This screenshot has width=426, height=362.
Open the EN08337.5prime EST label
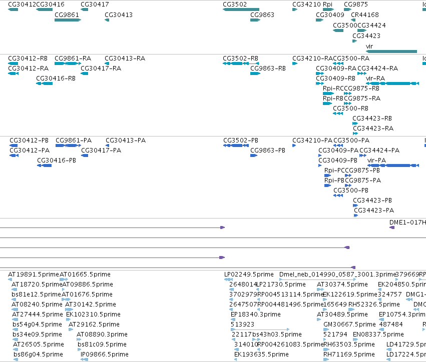pos(378,334)
